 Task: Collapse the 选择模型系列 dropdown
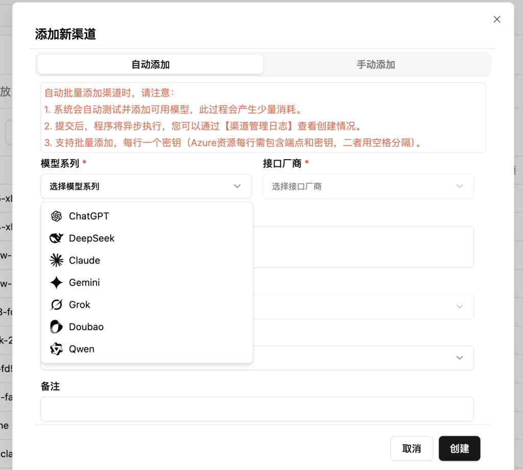pyautogui.click(x=146, y=186)
